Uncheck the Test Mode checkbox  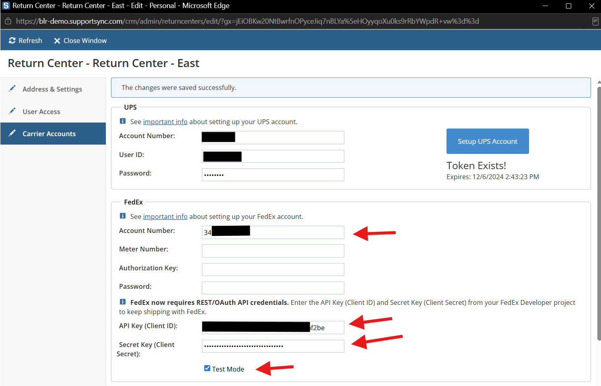[x=207, y=368]
